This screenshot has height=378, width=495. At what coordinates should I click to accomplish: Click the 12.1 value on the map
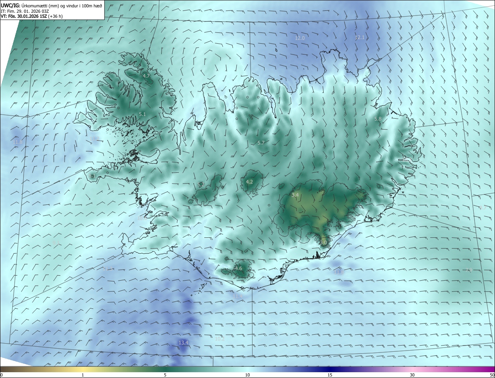[x=360, y=37]
